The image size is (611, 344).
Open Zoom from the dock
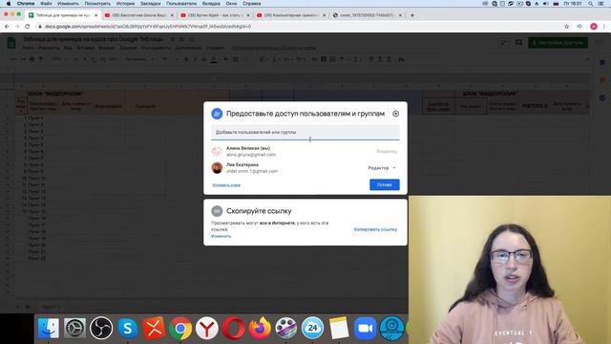click(365, 328)
